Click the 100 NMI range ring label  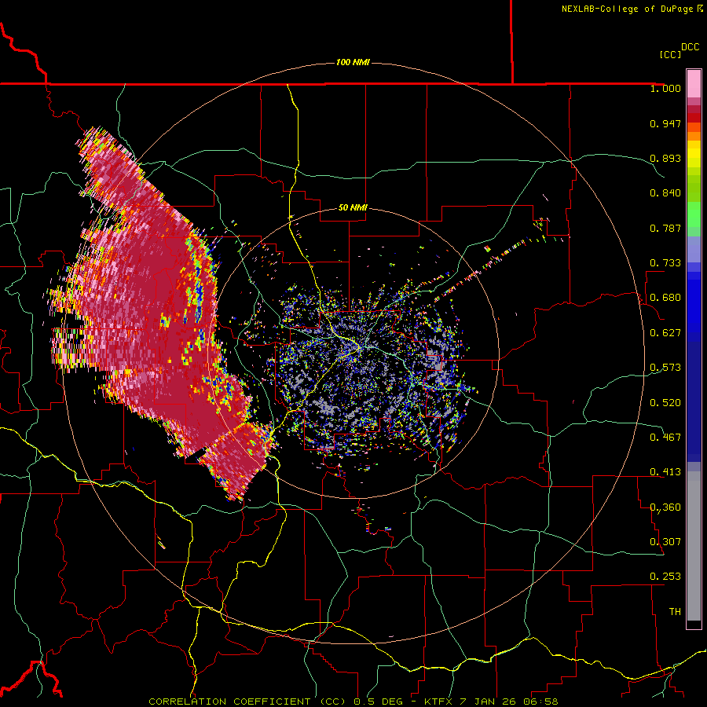coord(353,62)
